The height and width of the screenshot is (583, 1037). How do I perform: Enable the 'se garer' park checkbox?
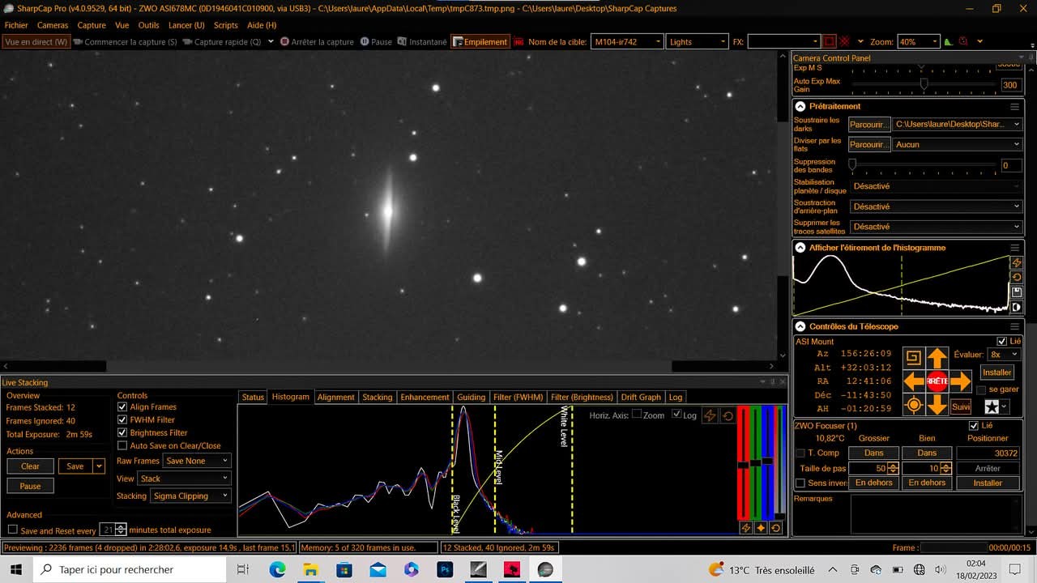tap(981, 389)
